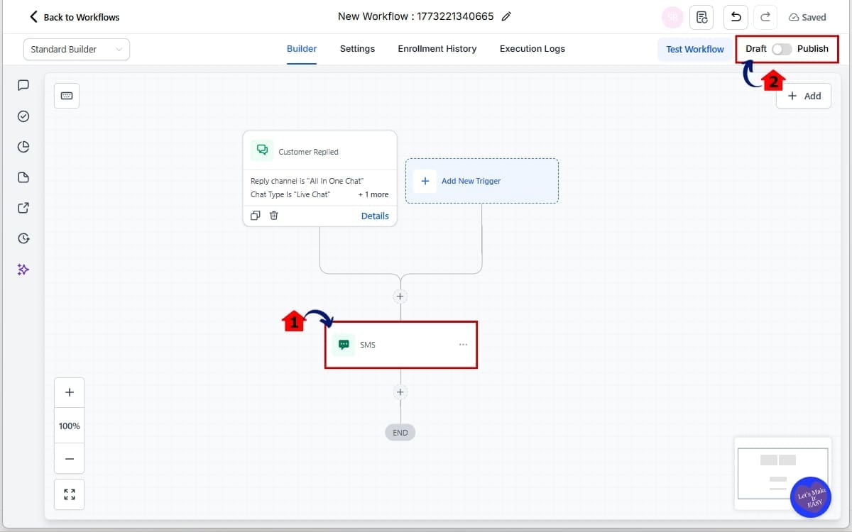Click the redo arrow icon

click(765, 17)
